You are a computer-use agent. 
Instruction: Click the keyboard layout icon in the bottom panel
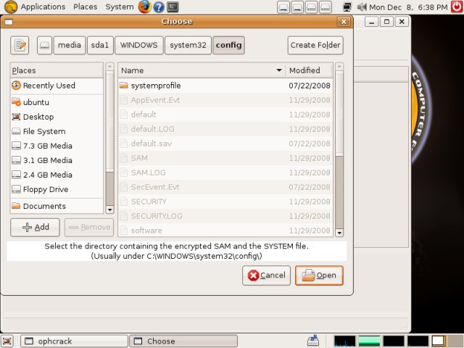(x=313, y=341)
